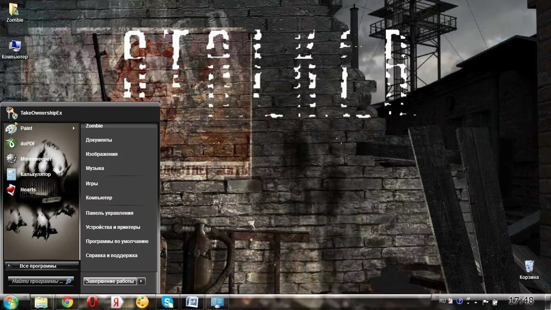Open Музыка in Start menu
Image resolution: width=551 pixels, height=310 pixels.
(95, 168)
